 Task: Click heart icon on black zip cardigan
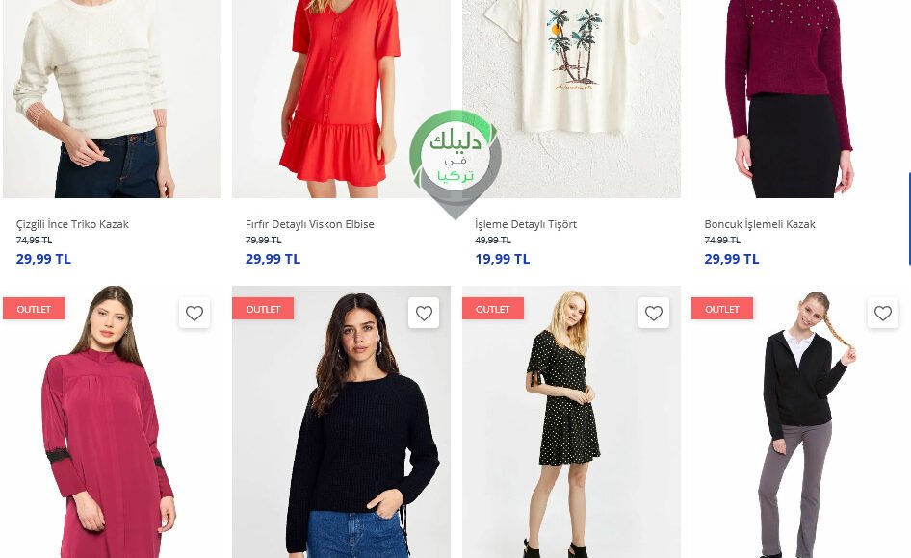point(882,313)
